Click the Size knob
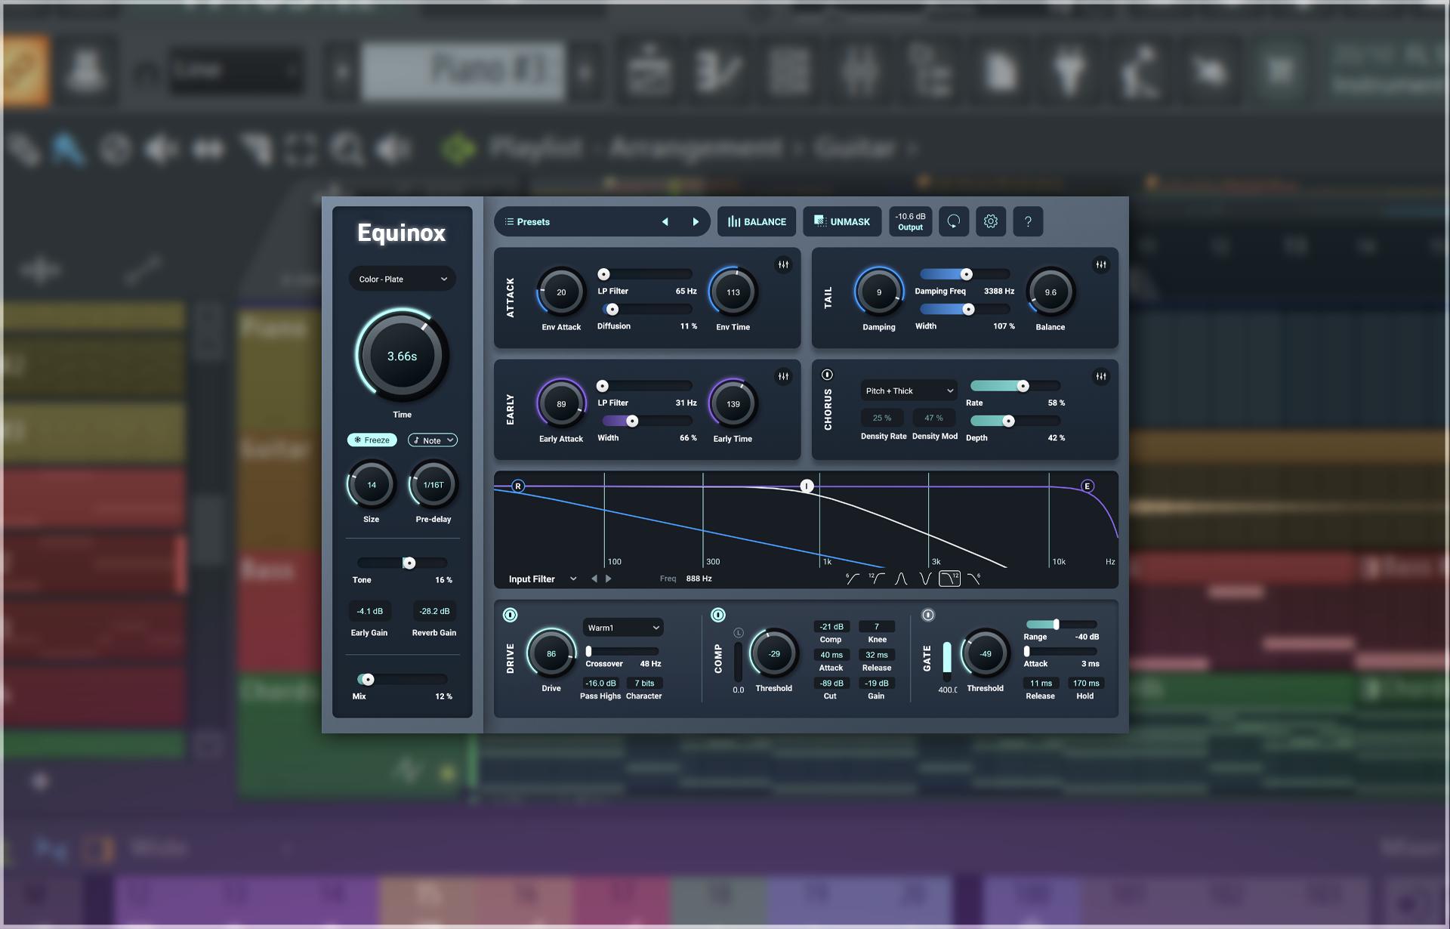Image resolution: width=1450 pixels, height=929 pixels. (x=372, y=485)
